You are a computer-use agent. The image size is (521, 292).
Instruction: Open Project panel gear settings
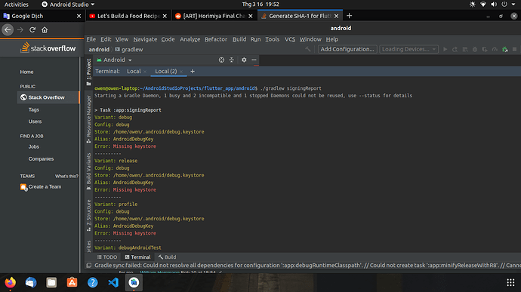click(244, 60)
